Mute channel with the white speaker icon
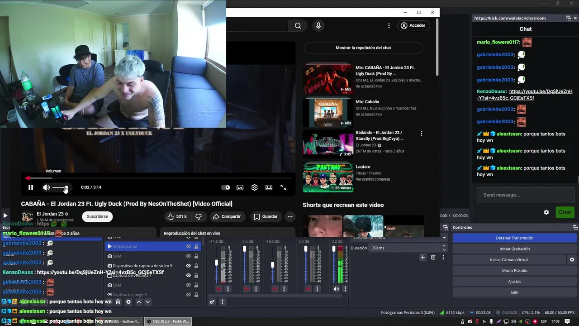579x326 pixels. pyautogui.click(x=336, y=289)
